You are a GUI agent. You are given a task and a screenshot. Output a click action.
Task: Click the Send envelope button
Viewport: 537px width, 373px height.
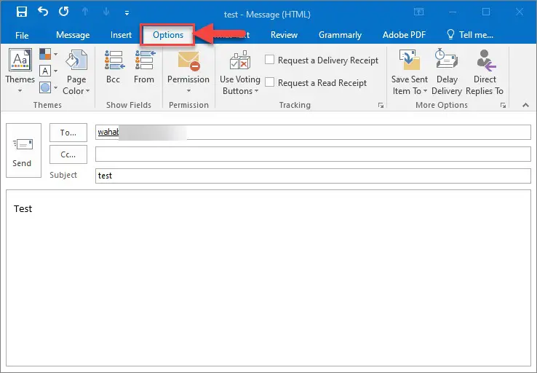click(x=23, y=151)
